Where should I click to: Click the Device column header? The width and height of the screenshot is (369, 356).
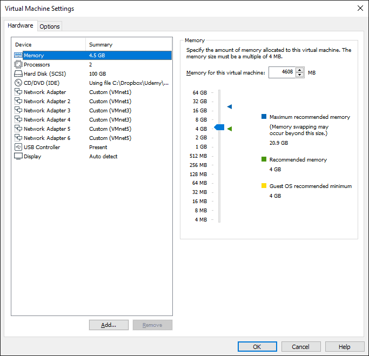(48, 44)
